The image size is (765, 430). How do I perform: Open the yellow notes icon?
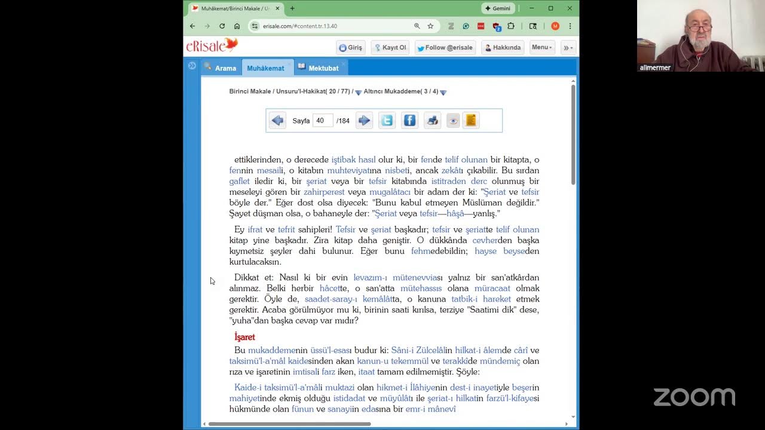click(471, 121)
